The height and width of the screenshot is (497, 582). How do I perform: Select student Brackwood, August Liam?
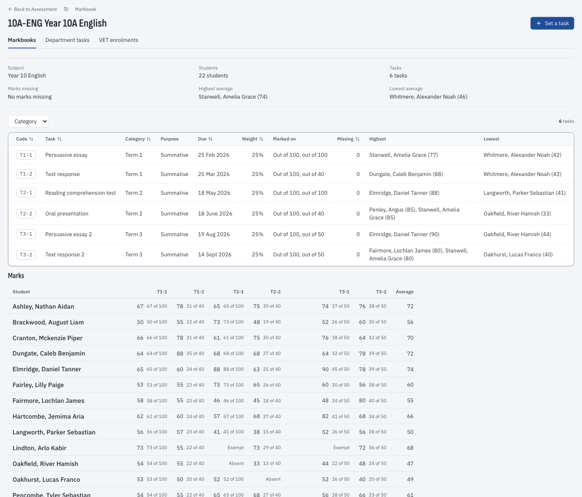point(48,322)
